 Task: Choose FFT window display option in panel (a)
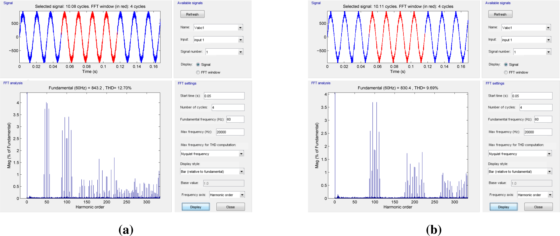198,72
